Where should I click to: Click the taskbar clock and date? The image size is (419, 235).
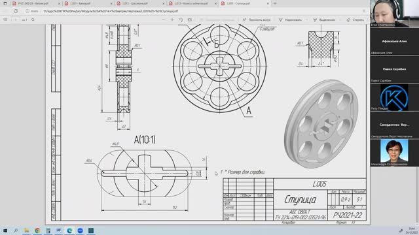pyautogui.click(x=412, y=230)
